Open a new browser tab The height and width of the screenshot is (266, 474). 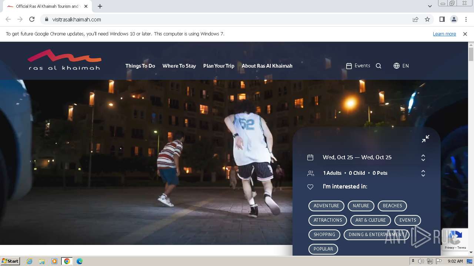(x=100, y=6)
